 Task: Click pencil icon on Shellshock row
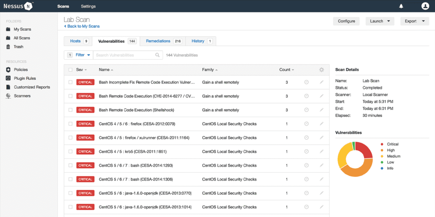click(x=322, y=110)
